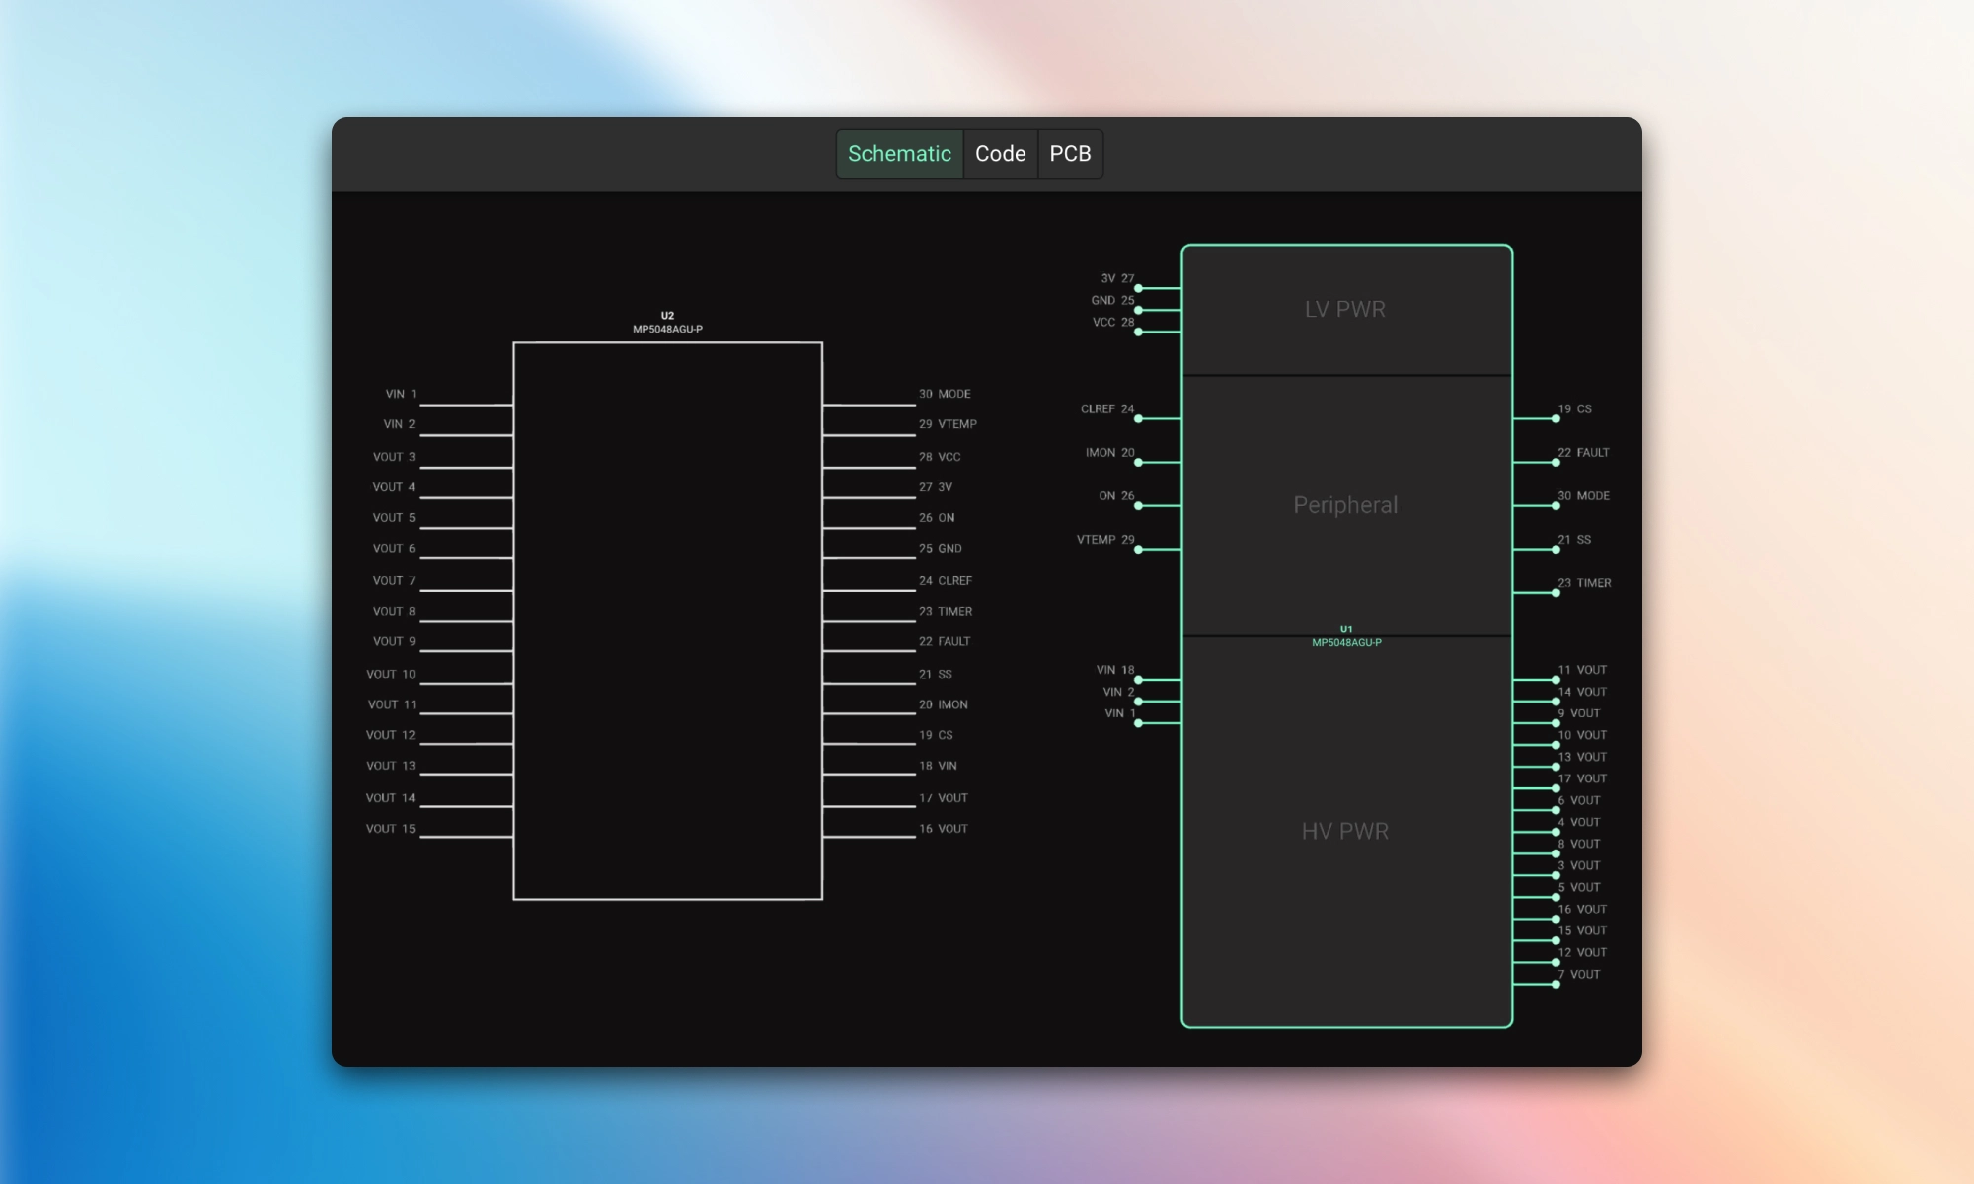Click U2's IMON pin 20 line
Viewport: 1974px width, 1184px height.
click(x=869, y=714)
